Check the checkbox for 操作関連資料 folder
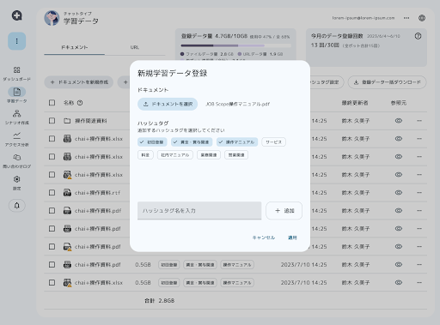The image size is (440, 325). 52,121
